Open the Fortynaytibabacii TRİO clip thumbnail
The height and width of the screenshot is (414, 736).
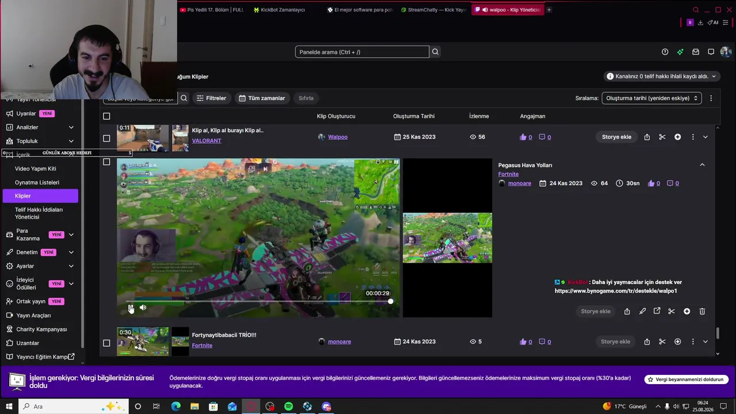(x=143, y=342)
